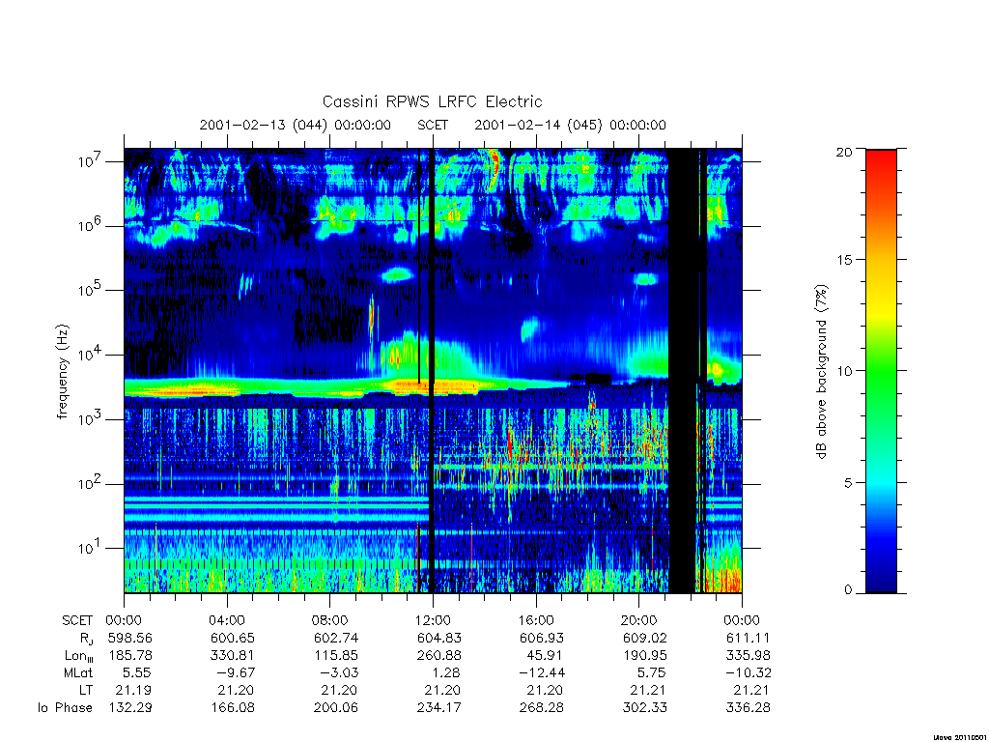Screen dimensions: 989x742
Task: Click the MLat value '5.75'
Action: click(x=652, y=673)
